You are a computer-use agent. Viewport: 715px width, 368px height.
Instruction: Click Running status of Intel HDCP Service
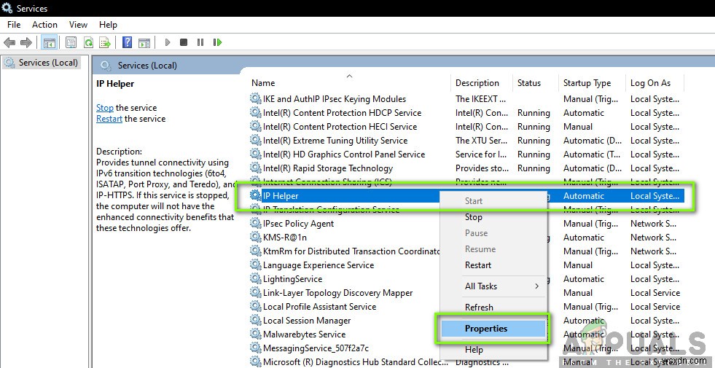[x=534, y=113]
